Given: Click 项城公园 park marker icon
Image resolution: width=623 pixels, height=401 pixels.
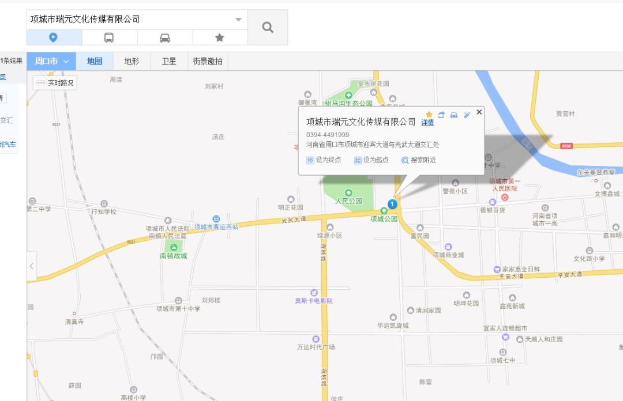Looking at the screenshot, I should tap(384, 211).
